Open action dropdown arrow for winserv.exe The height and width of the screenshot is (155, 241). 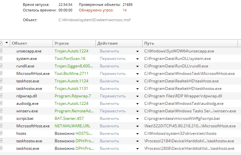click(x=137, y=111)
